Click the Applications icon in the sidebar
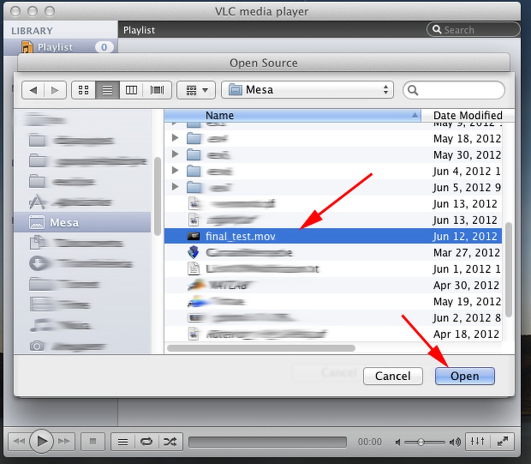 click(37, 202)
